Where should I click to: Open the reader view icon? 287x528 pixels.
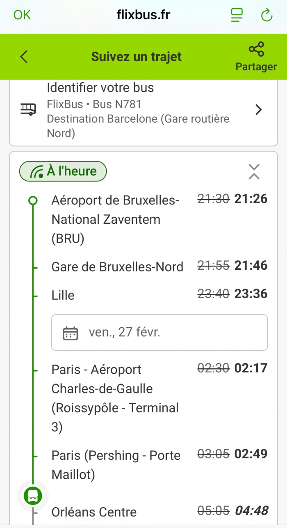237,16
